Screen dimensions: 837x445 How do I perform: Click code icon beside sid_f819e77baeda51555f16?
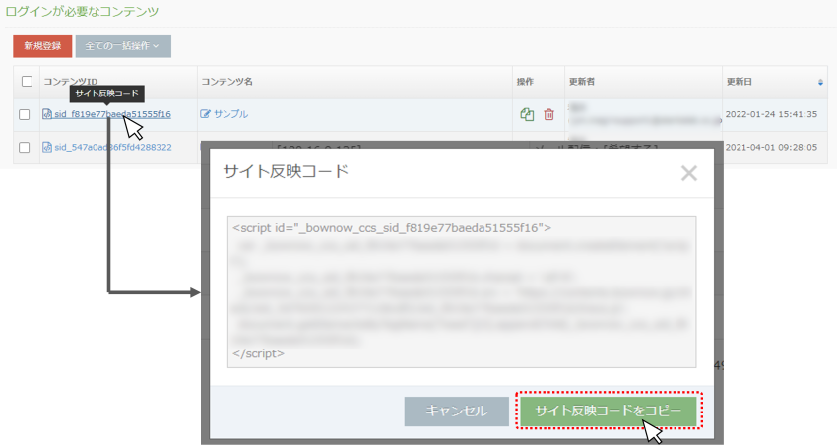click(x=47, y=114)
